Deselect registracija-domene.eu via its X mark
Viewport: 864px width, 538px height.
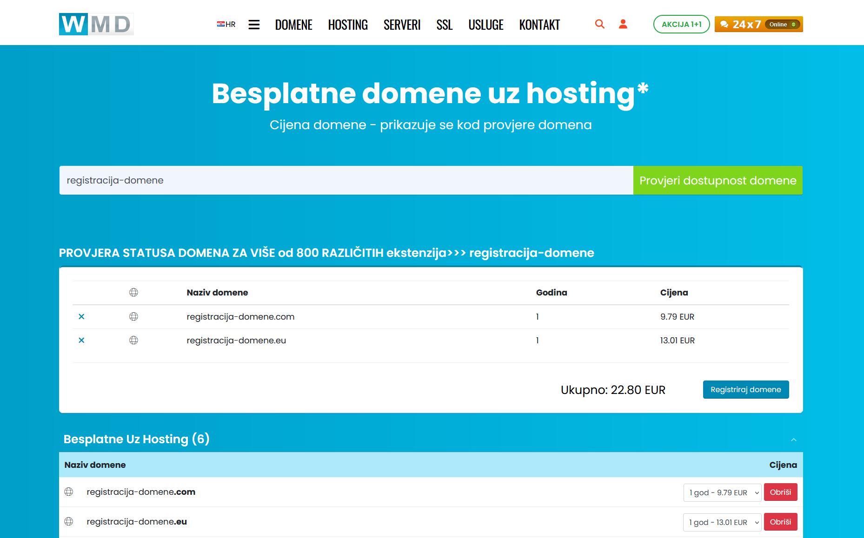click(81, 340)
